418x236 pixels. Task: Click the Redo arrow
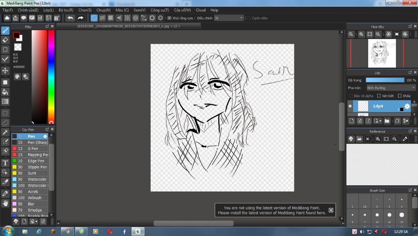(x=80, y=18)
